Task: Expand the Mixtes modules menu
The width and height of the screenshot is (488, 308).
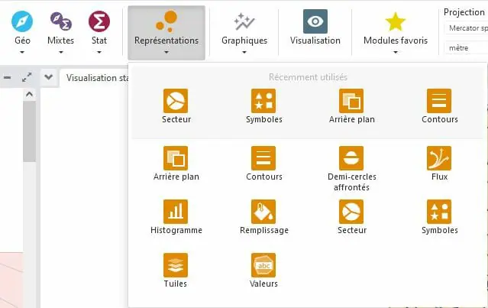Action: pos(60,32)
